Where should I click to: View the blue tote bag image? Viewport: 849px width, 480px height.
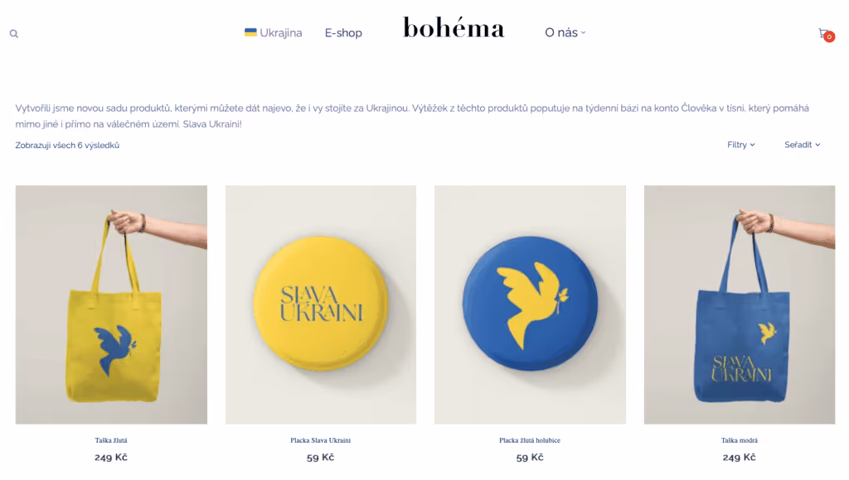(739, 305)
